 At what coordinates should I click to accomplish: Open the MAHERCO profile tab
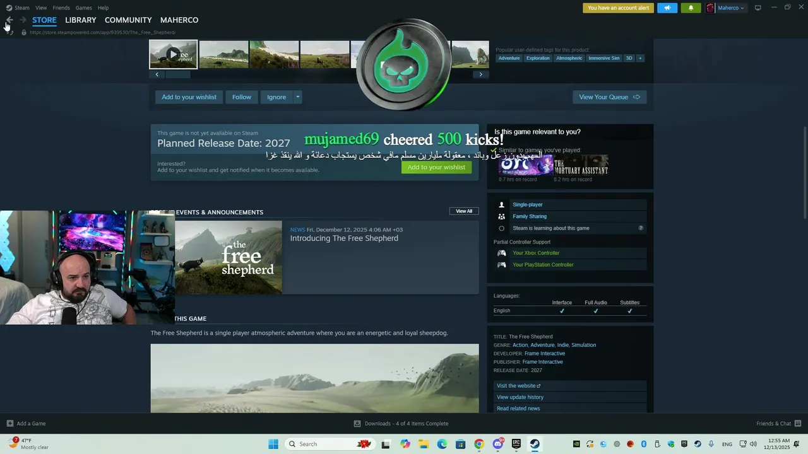[x=179, y=20]
